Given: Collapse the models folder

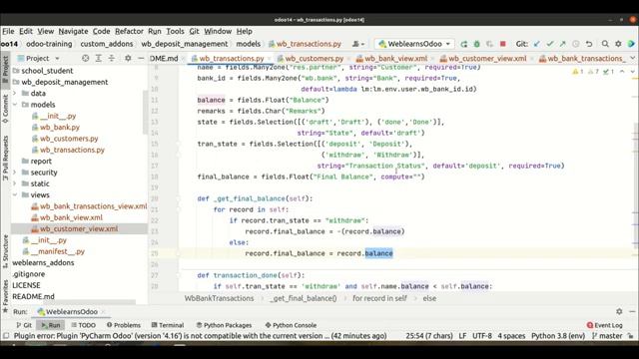Looking at the screenshot, I should click(x=15, y=105).
